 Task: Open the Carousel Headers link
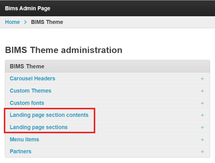pyautogui.click(x=33, y=78)
